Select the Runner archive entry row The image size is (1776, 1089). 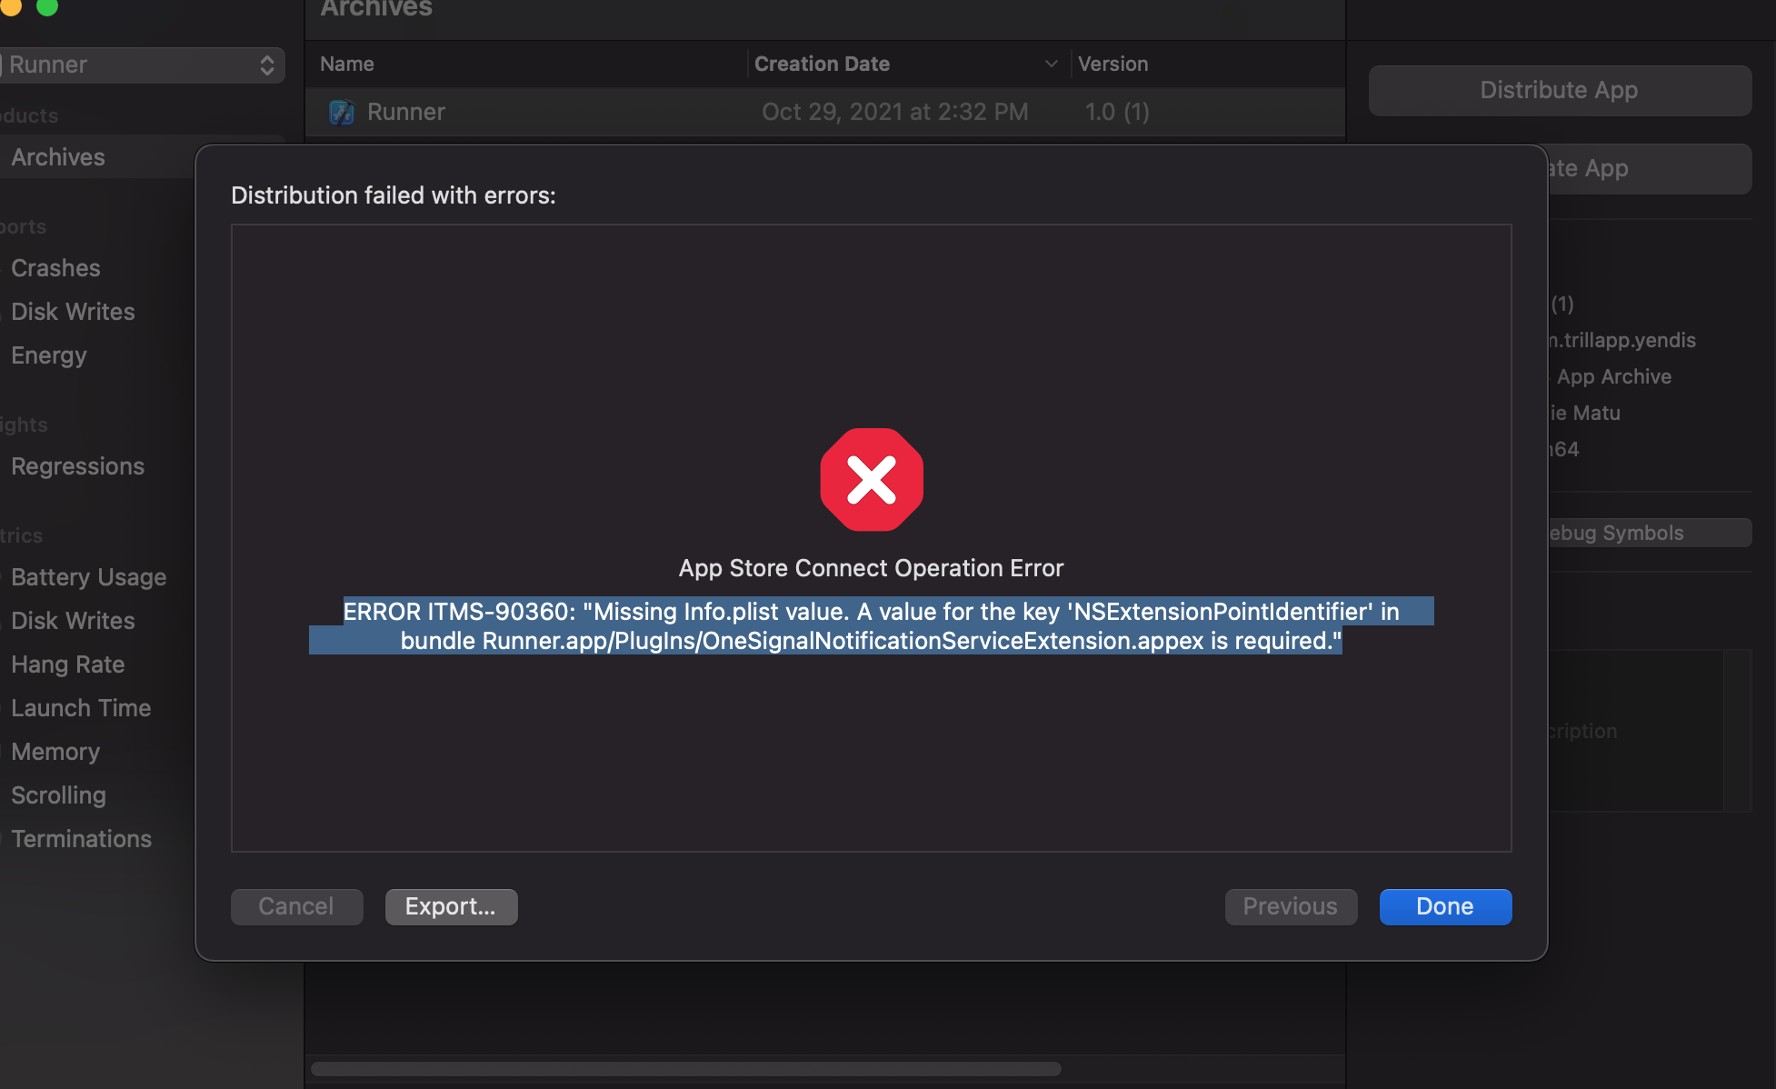pos(824,110)
